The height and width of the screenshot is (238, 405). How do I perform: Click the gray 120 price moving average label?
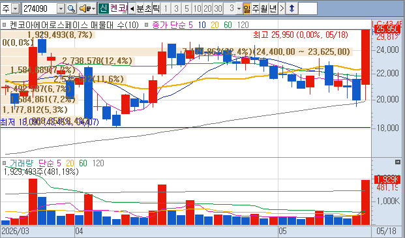click(243, 25)
